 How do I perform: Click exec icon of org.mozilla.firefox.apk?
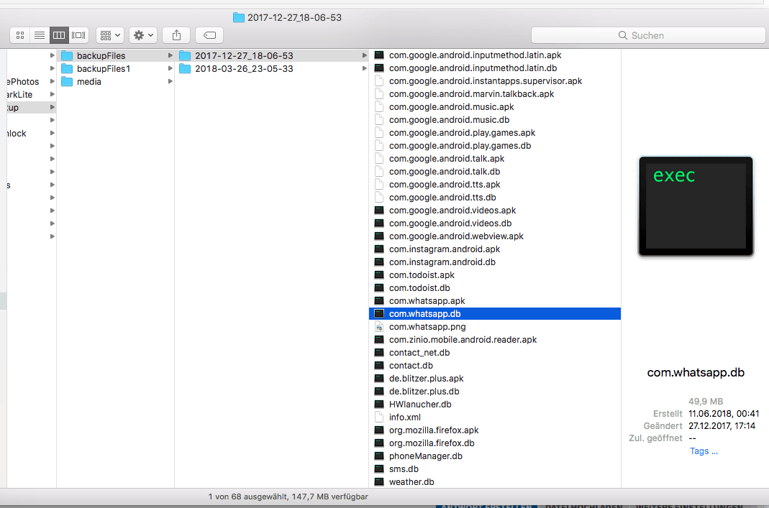(x=379, y=430)
